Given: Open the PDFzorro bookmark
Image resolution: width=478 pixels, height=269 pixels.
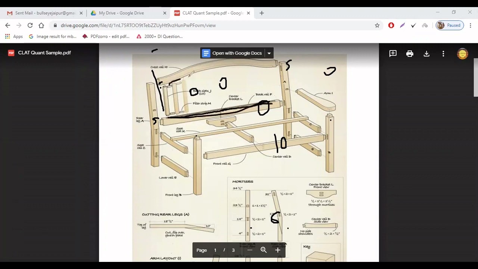Looking at the screenshot, I should (x=106, y=37).
